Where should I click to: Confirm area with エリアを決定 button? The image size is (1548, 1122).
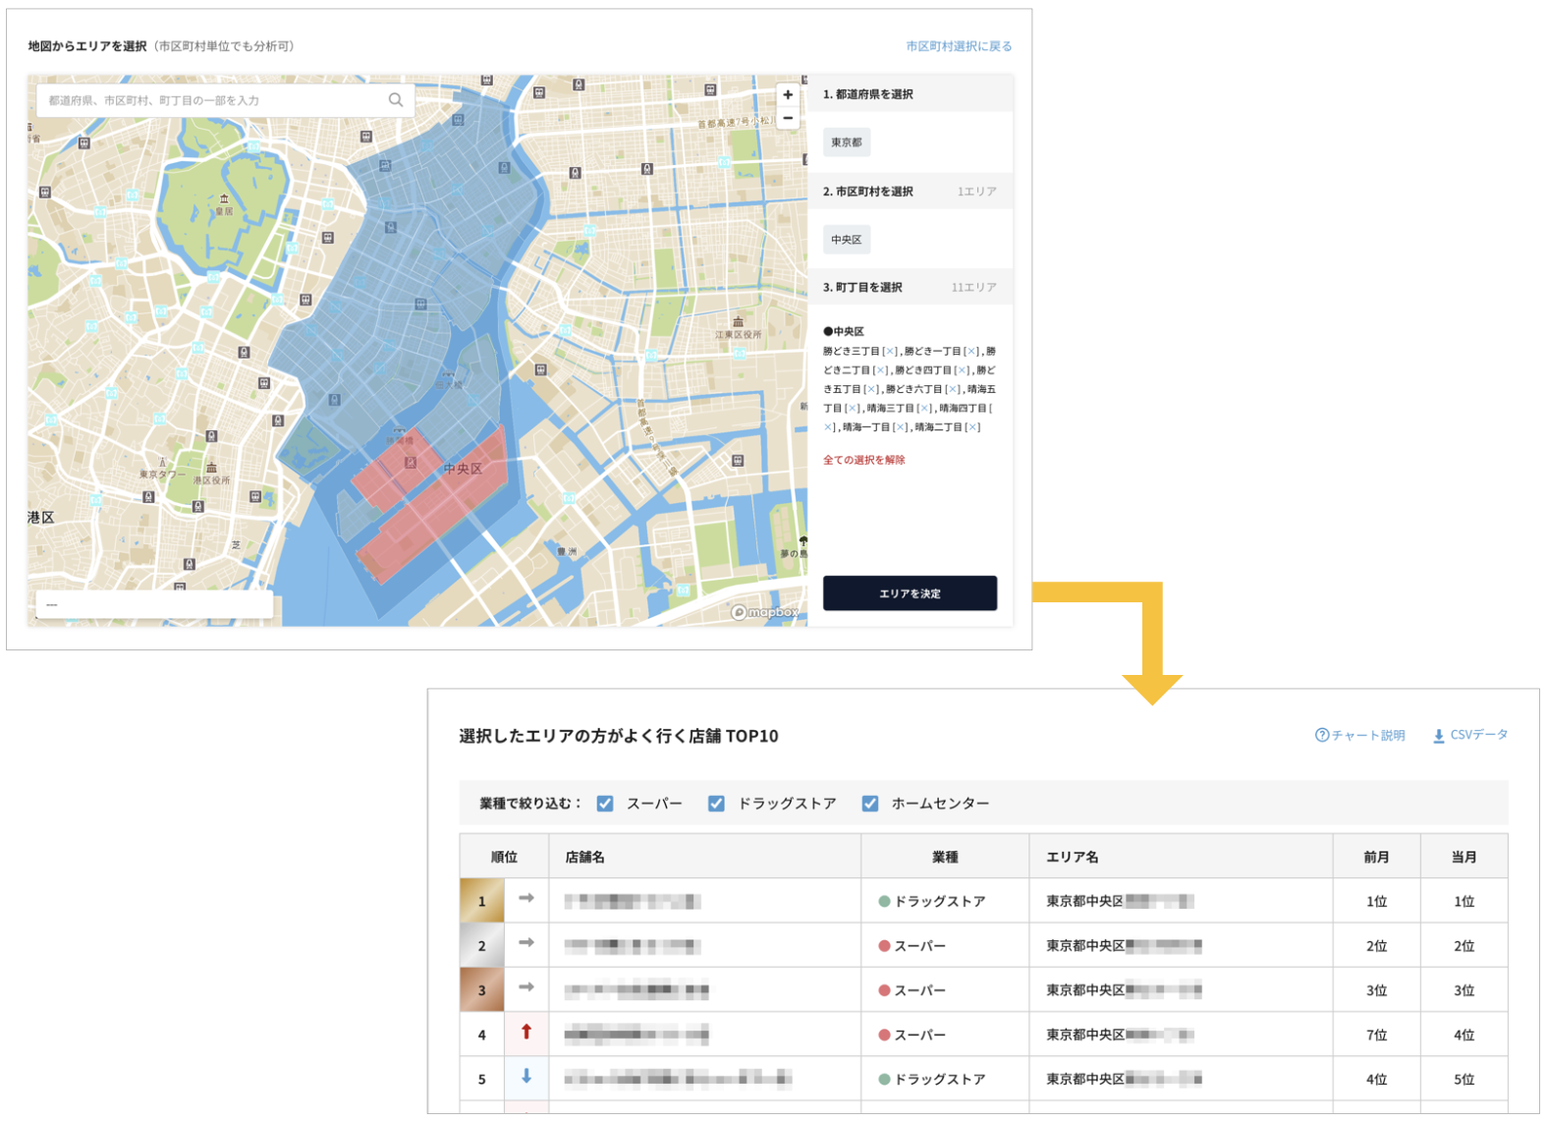[910, 593]
